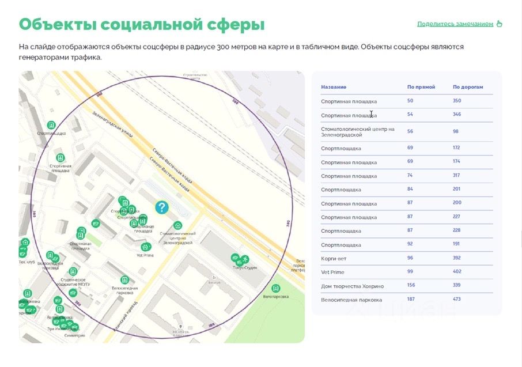Click the 'Объекты социальной сферы' heading
522x367 pixels.
click(142, 25)
